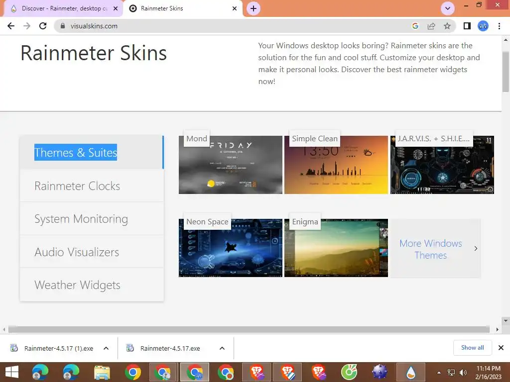Screen dimensions: 510x382
Task: Switch to the active Chrome window in taskbar
Action: 195,372
